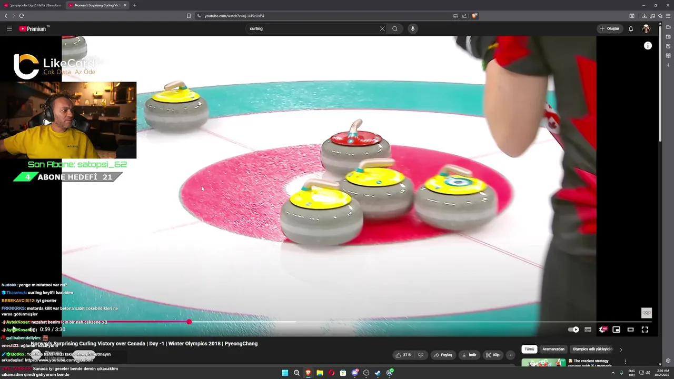Select the Aramanızdan filter chip
674x379 pixels.
[553, 349]
